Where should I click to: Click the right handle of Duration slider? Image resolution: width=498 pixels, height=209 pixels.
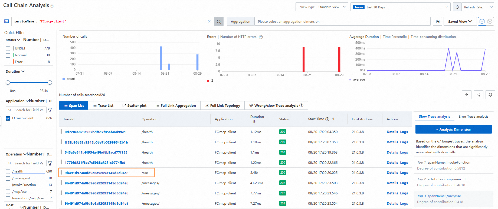(x=50, y=82)
